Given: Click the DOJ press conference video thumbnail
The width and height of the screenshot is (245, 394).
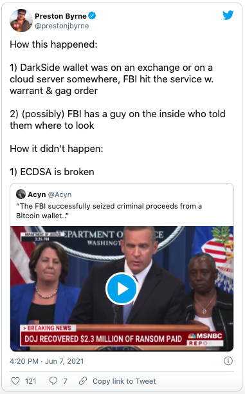Looking at the screenshot, I should 122,288.
